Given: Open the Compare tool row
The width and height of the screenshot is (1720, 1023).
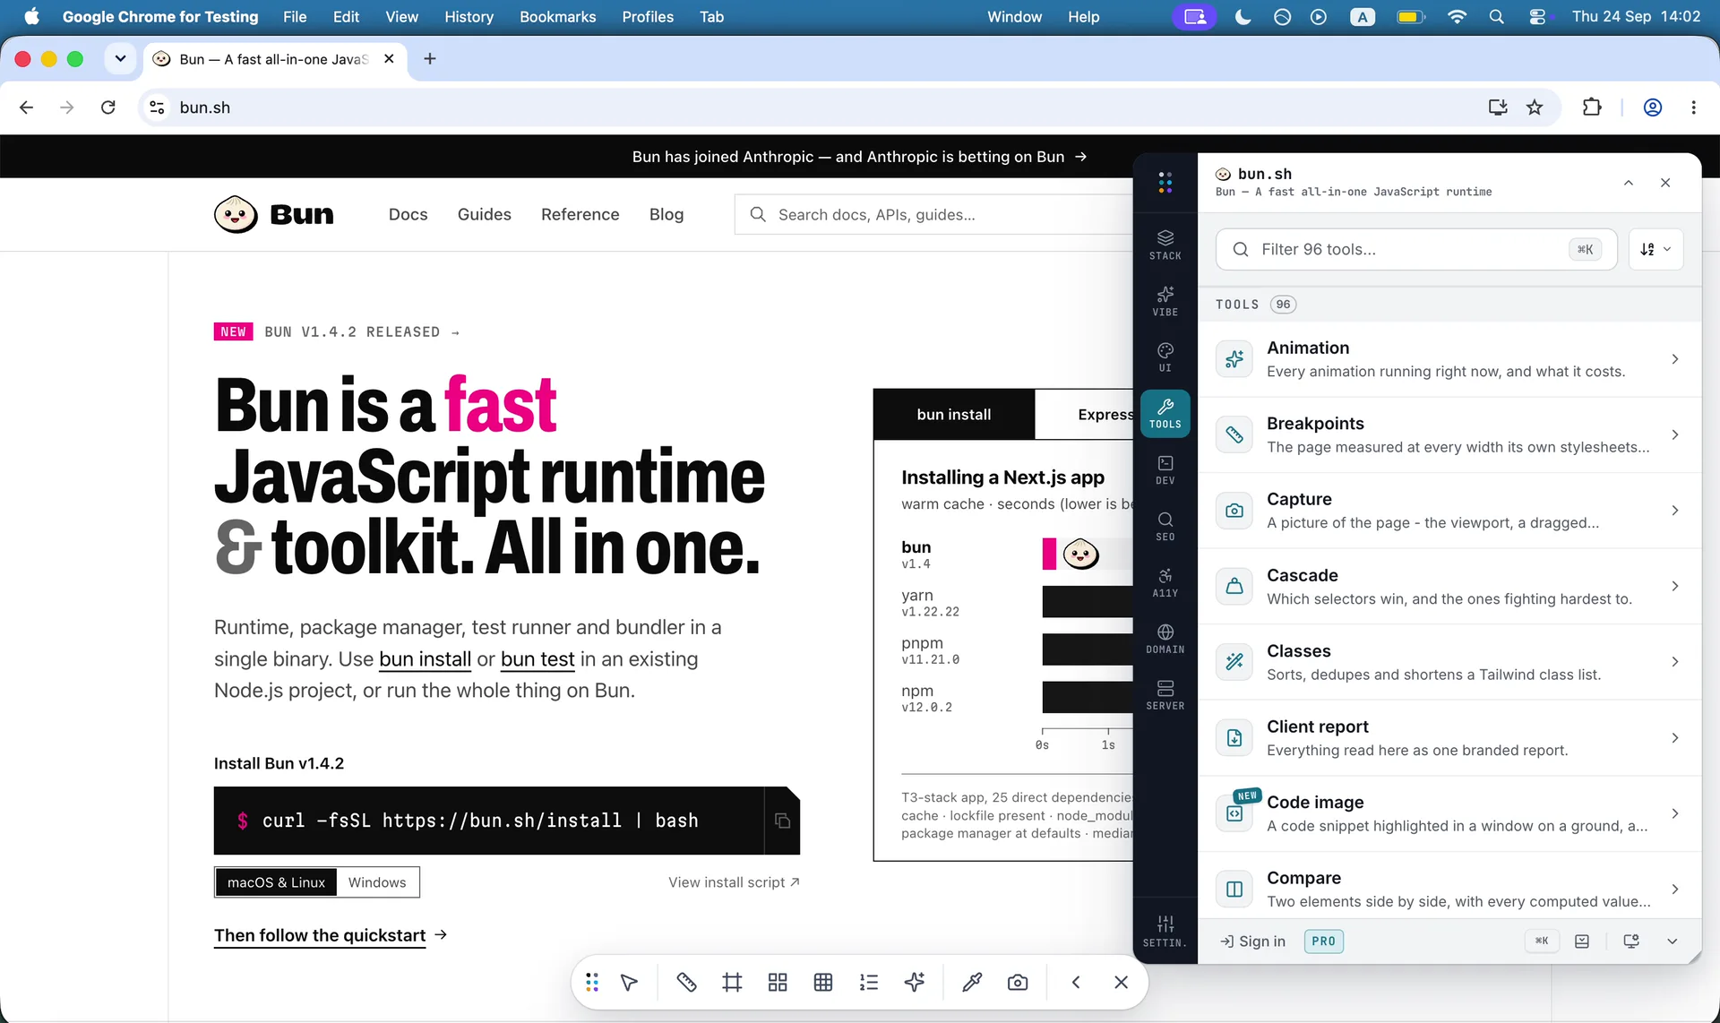Looking at the screenshot, I should 1449,885.
